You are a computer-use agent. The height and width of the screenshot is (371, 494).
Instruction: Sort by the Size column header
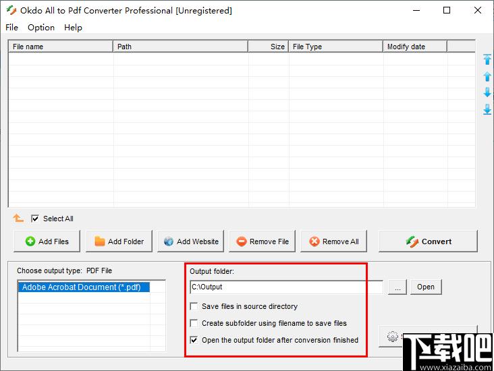click(269, 47)
